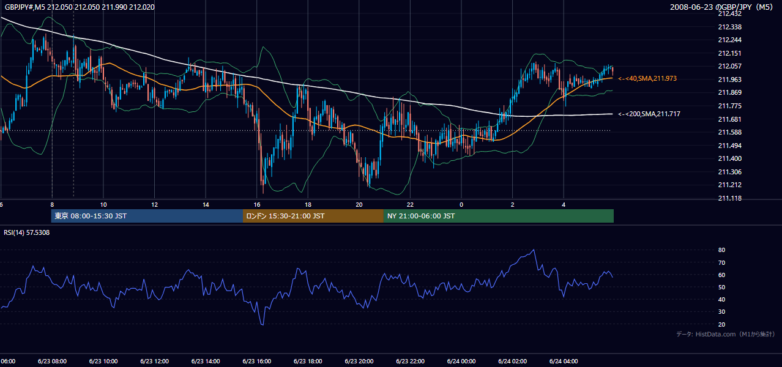
Task: Click the RSI scale value 50
Action: pyautogui.click(x=721, y=287)
